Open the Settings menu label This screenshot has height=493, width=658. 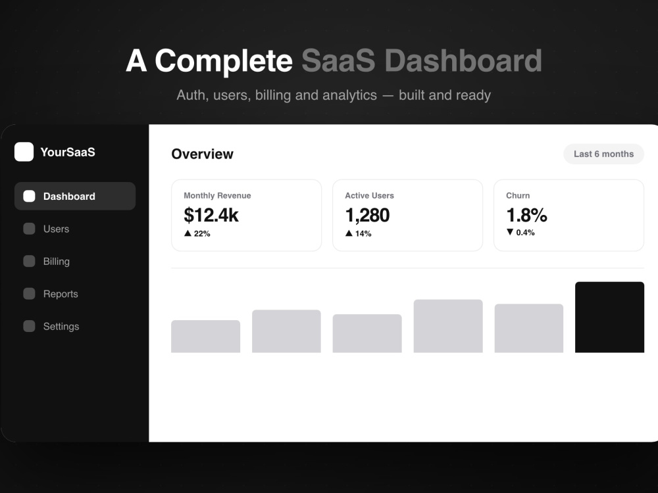[x=61, y=327]
